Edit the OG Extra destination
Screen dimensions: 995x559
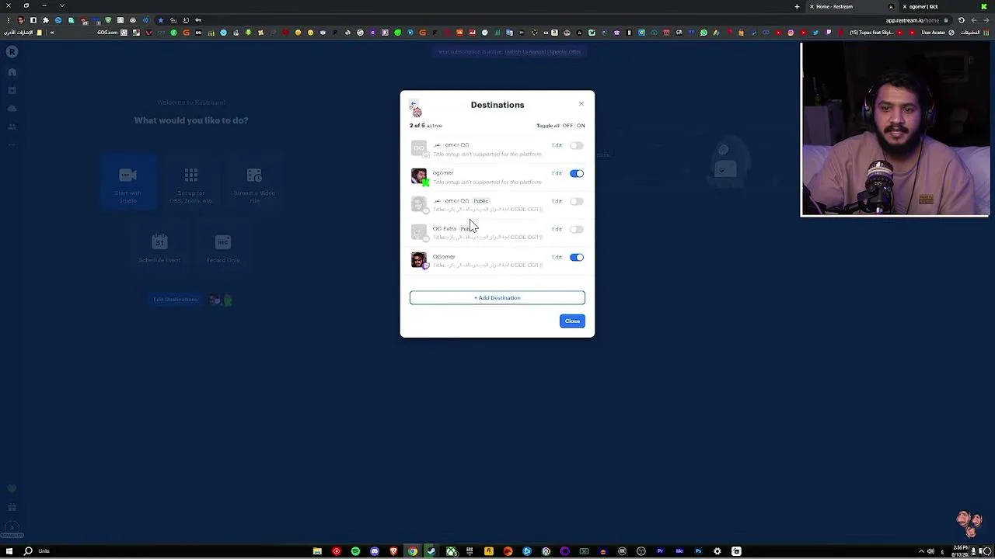click(x=557, y=229)
